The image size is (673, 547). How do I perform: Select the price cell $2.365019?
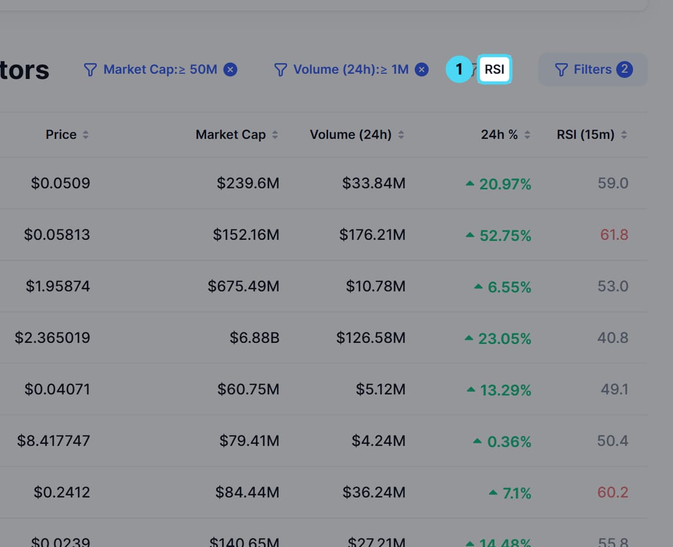(x=52, y=338)
